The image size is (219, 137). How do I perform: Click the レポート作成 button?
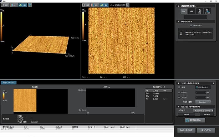point(187,130)
